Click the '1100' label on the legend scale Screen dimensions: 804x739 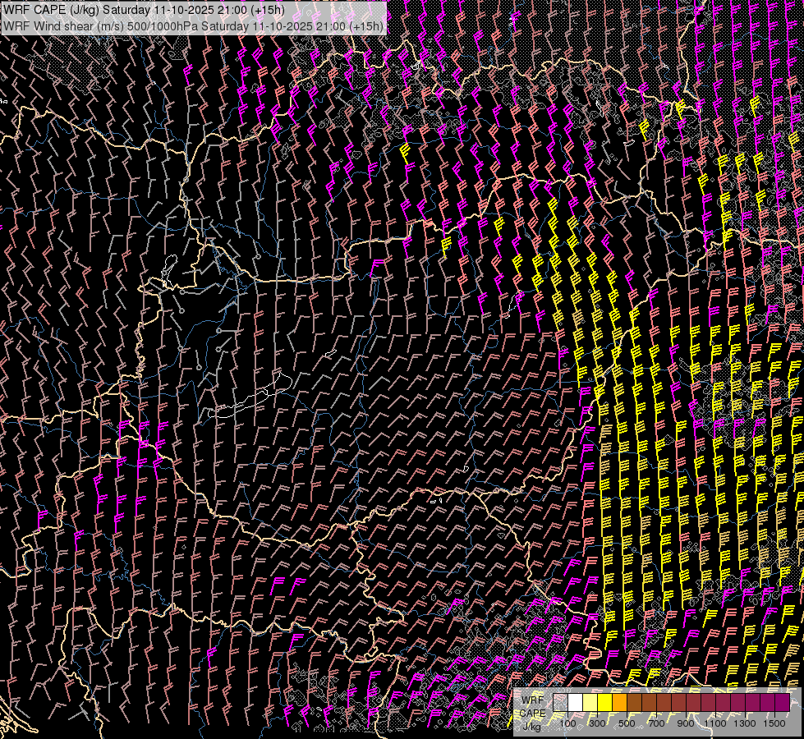(715, 723)
